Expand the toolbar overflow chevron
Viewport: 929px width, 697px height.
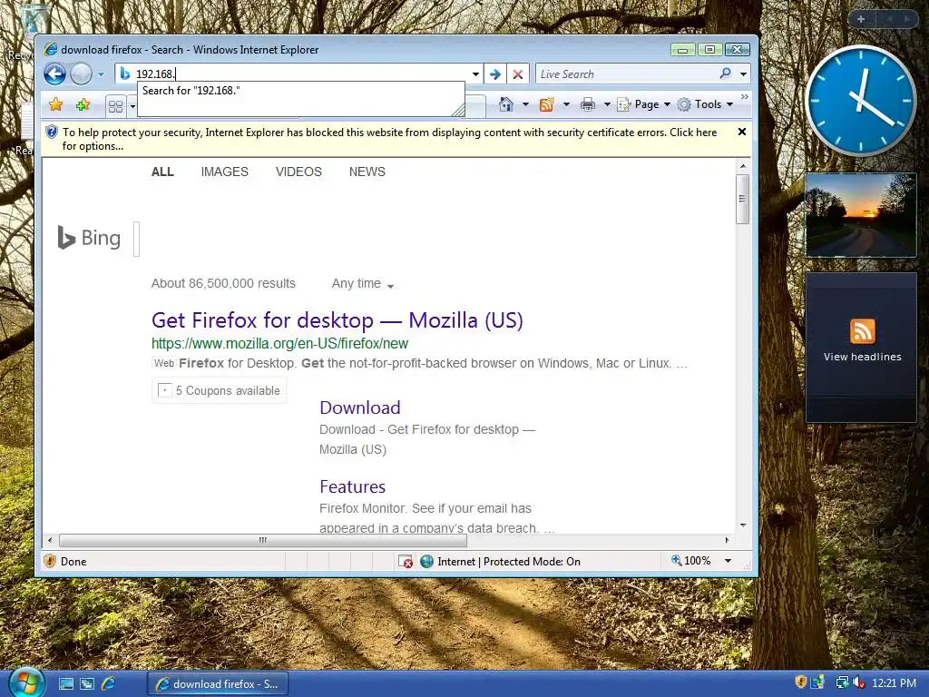coord(745,96)
